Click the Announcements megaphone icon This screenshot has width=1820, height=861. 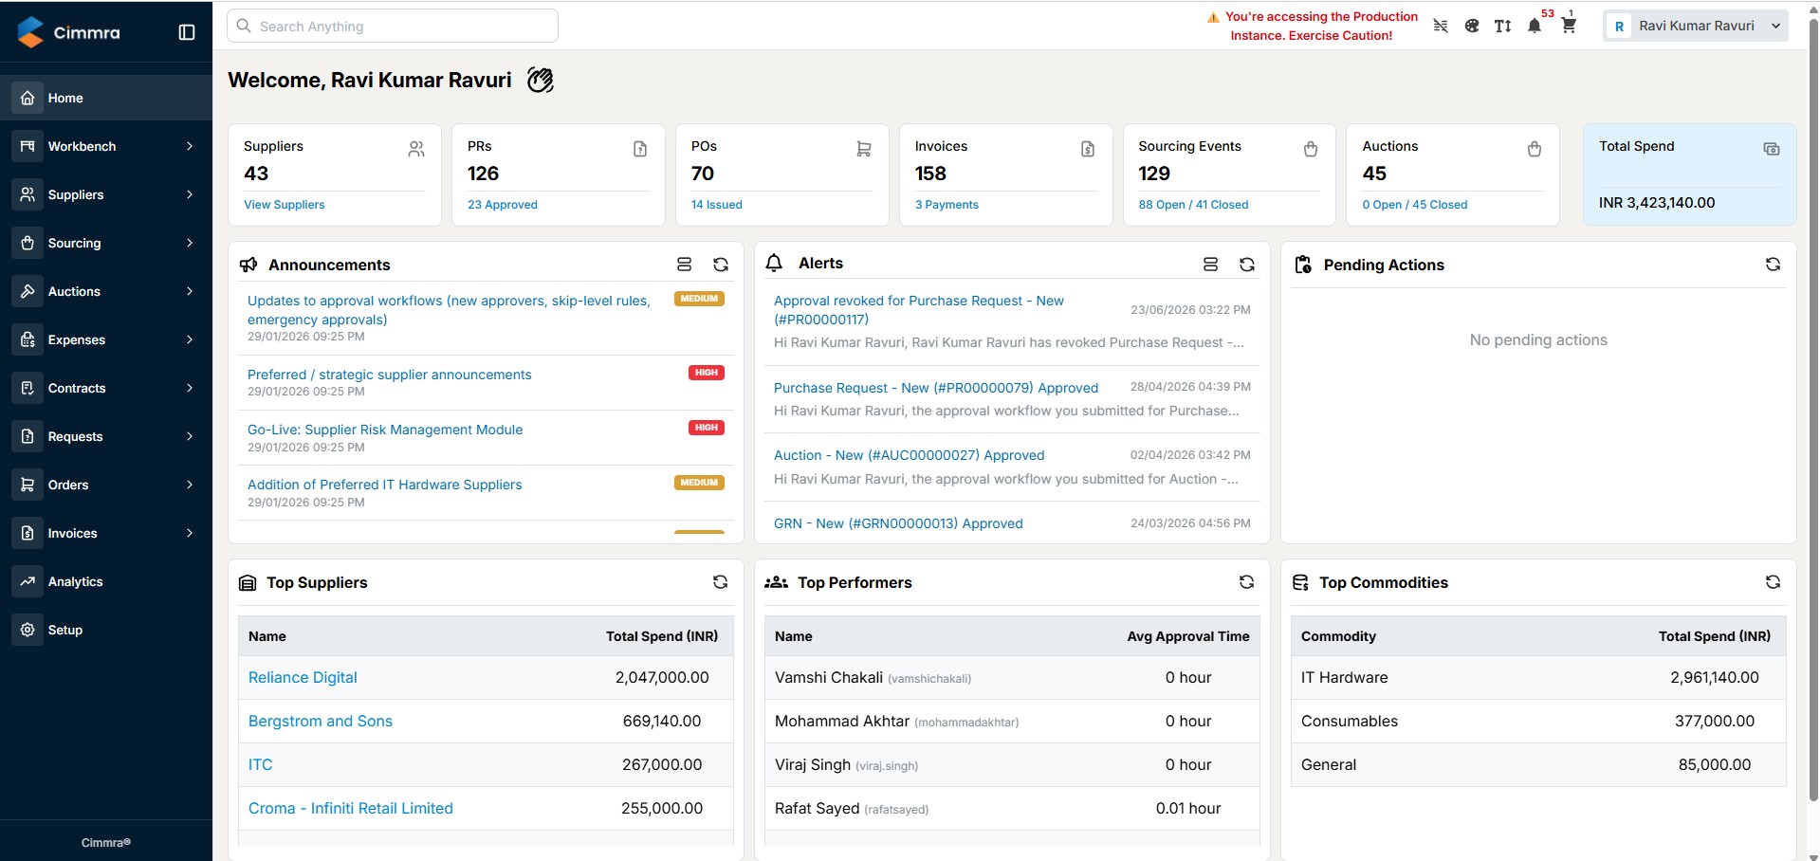(248, 265)
